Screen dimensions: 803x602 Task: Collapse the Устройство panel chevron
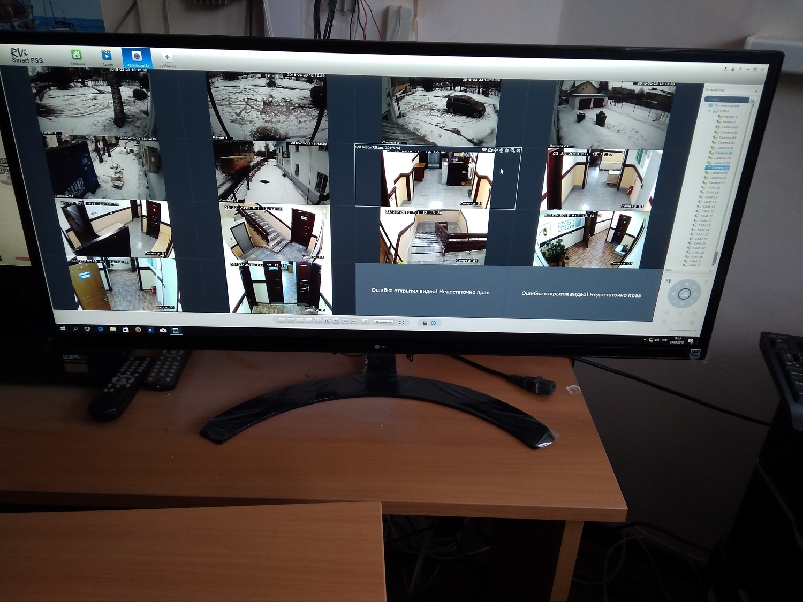[755, 92]
